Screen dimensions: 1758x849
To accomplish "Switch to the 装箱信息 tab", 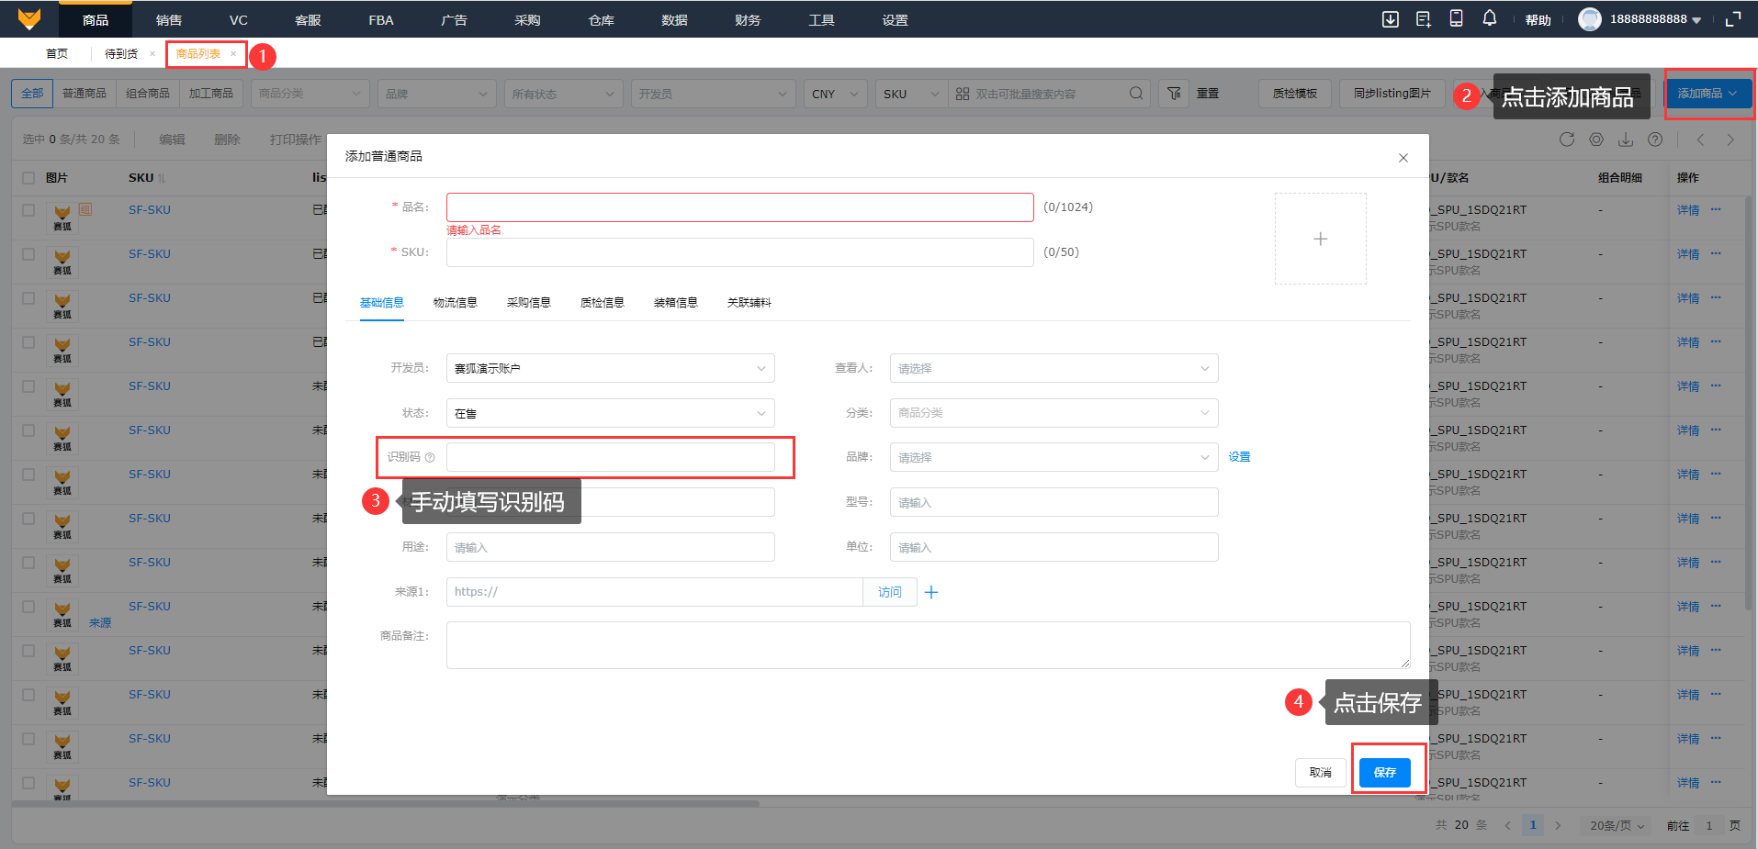I will (676, 303).
